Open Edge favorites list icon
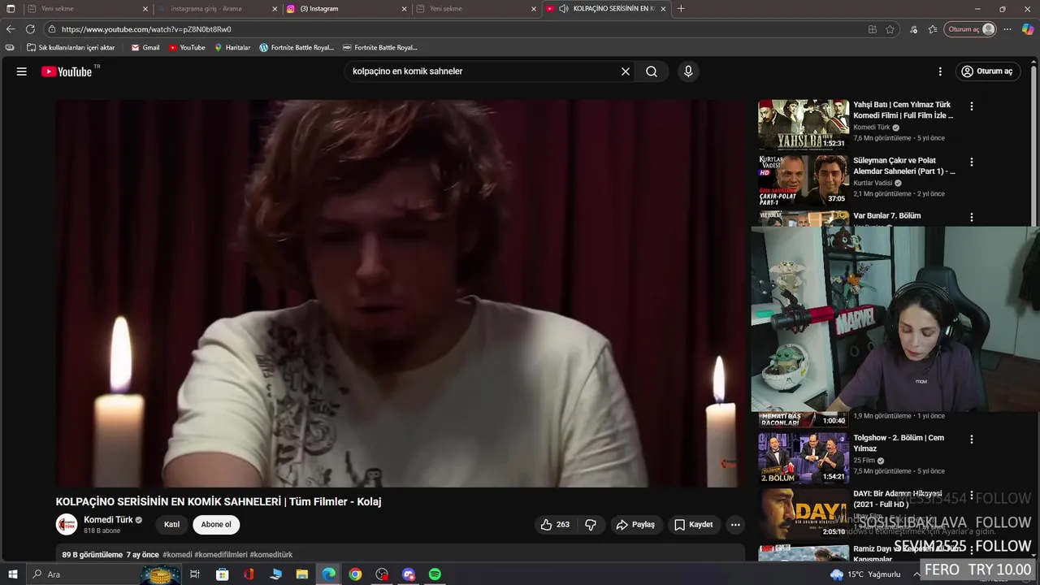The height and width of the screenshot is (585, 1040). (933, 29)
